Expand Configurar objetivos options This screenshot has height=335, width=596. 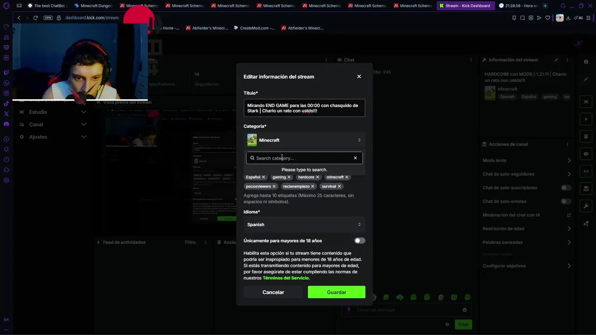[x=569, y=266]
